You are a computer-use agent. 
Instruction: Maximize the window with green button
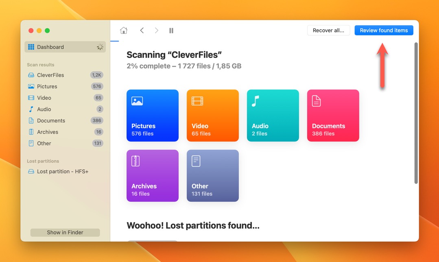47,31
